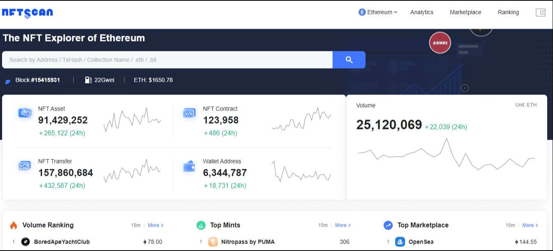Click Wallet Address count 6,344,787
553x251 pixels.
pos(225,173)
